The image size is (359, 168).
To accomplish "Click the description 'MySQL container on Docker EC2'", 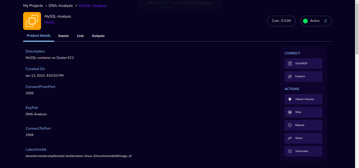I will click(50, 58).
